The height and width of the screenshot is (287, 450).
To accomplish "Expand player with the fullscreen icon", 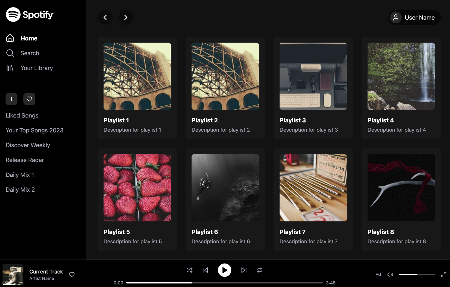I will tap(443, 274).
